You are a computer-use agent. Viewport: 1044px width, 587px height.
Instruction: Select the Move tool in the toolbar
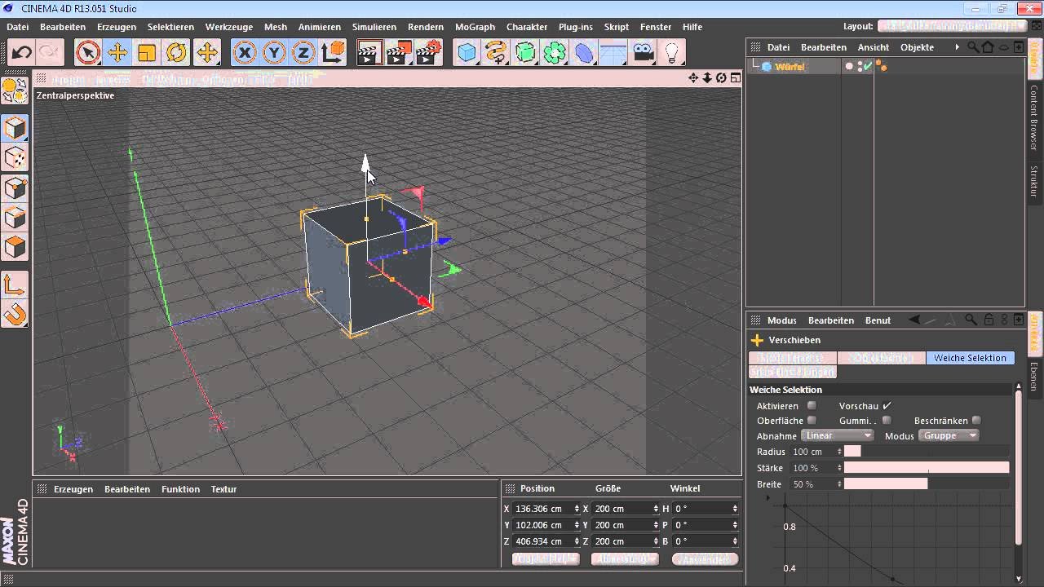click(117, 52)
